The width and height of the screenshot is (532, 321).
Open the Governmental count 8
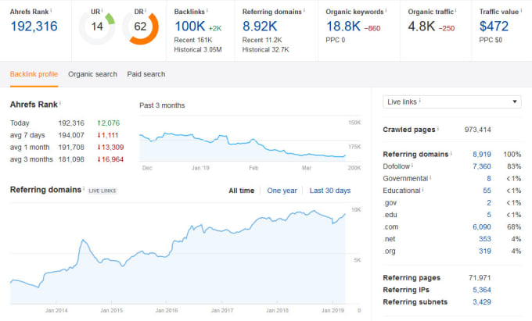tap(489, 178)
